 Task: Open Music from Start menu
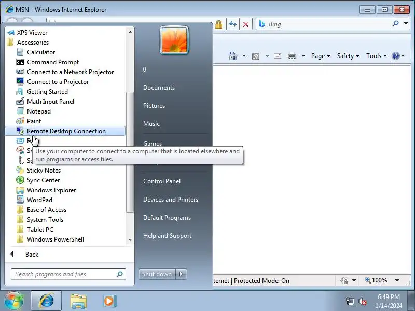[x=151, y=124]
